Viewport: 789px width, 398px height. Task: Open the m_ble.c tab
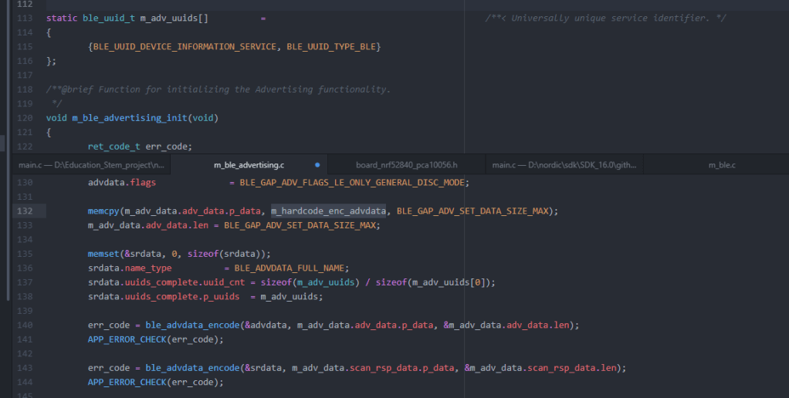click(x=722, y=165)
